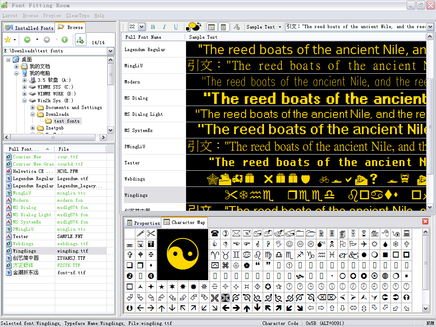Toggle the folder tree pane button

80,40
